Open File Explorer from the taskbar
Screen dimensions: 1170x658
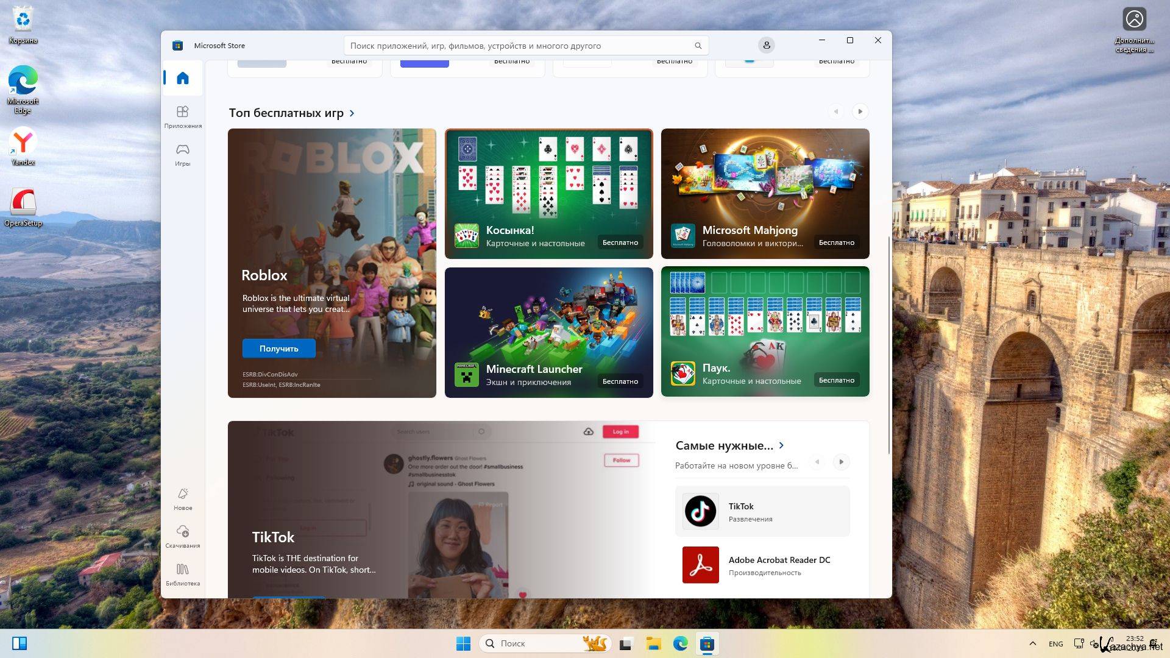[x=653, y=643]
